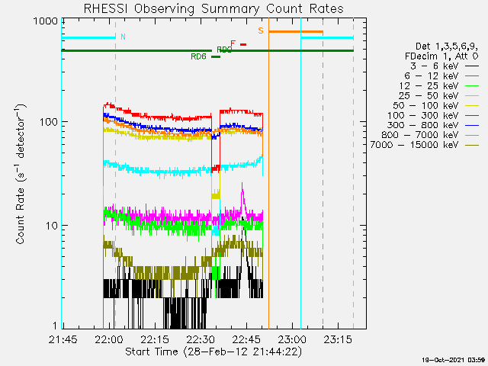The height and width of the screenshot is (366, 488).
Task: Click the green 'RD6' flag label
Action: coord(198,56)
